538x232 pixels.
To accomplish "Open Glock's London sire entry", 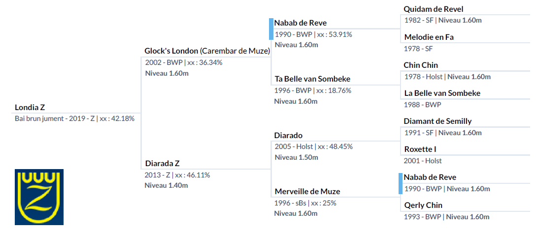I will (x=171, y=51).
